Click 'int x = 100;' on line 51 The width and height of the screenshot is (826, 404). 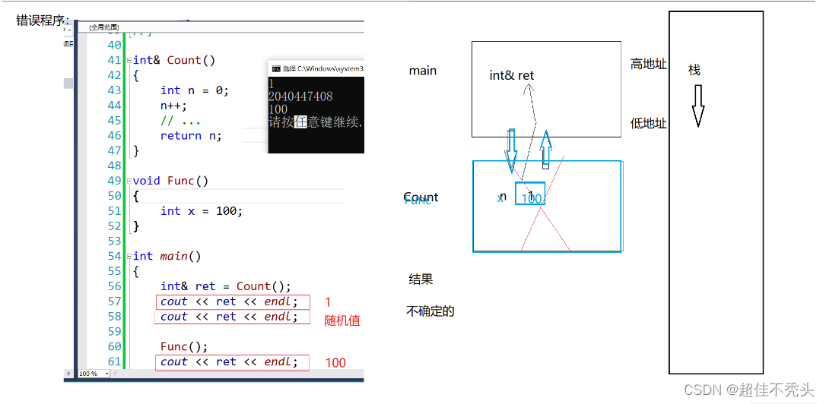[x=202, y=211]
